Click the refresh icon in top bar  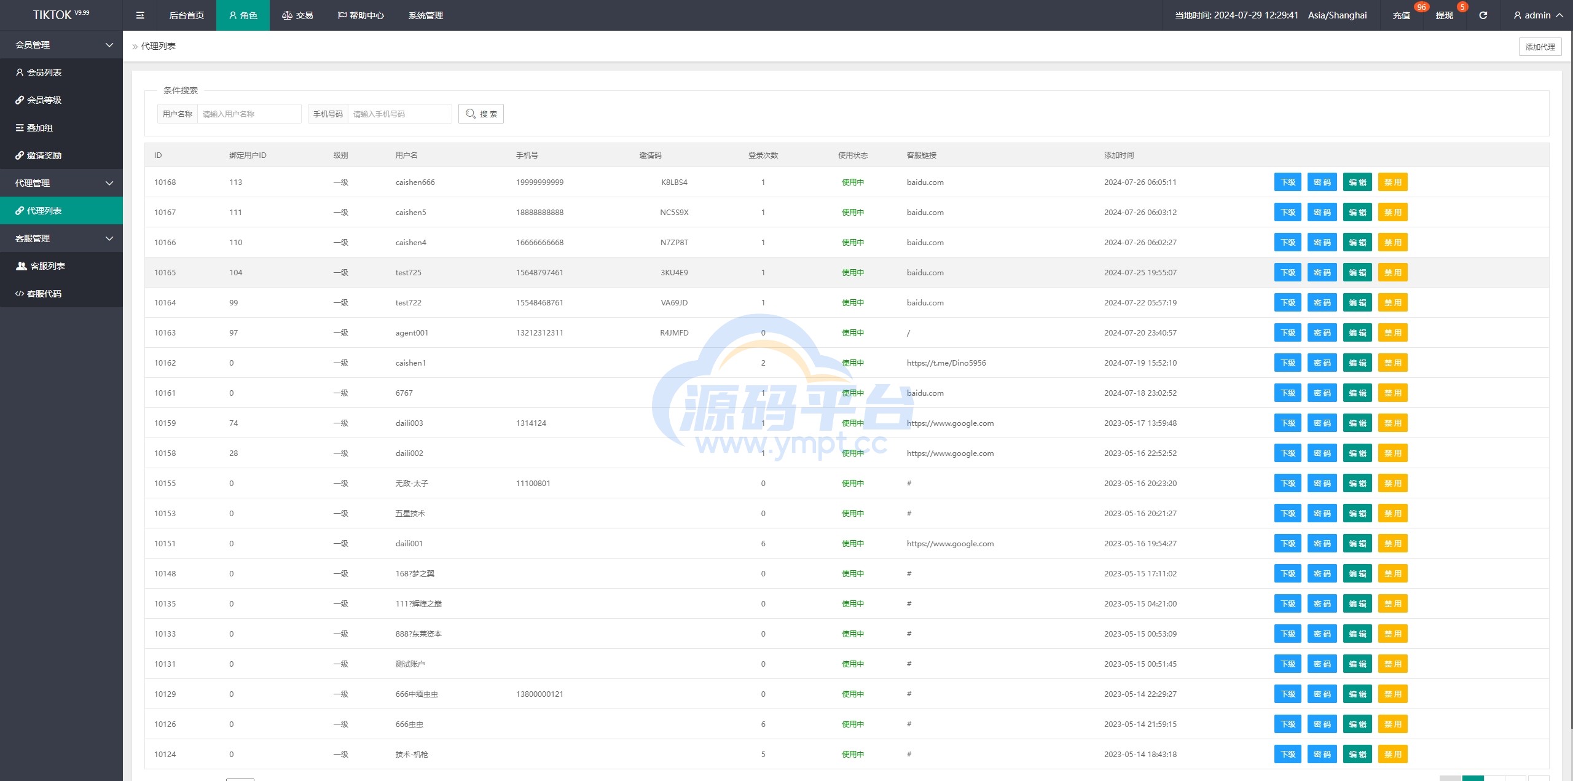pos(1483,15)
